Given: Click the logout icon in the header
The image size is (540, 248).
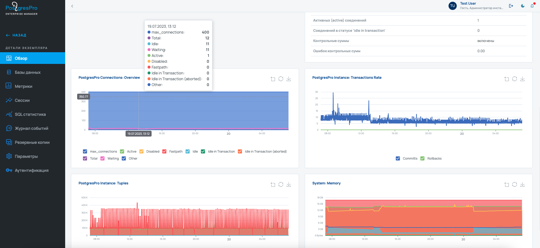Looking at the screenshot, I should (x=511, y=6).
